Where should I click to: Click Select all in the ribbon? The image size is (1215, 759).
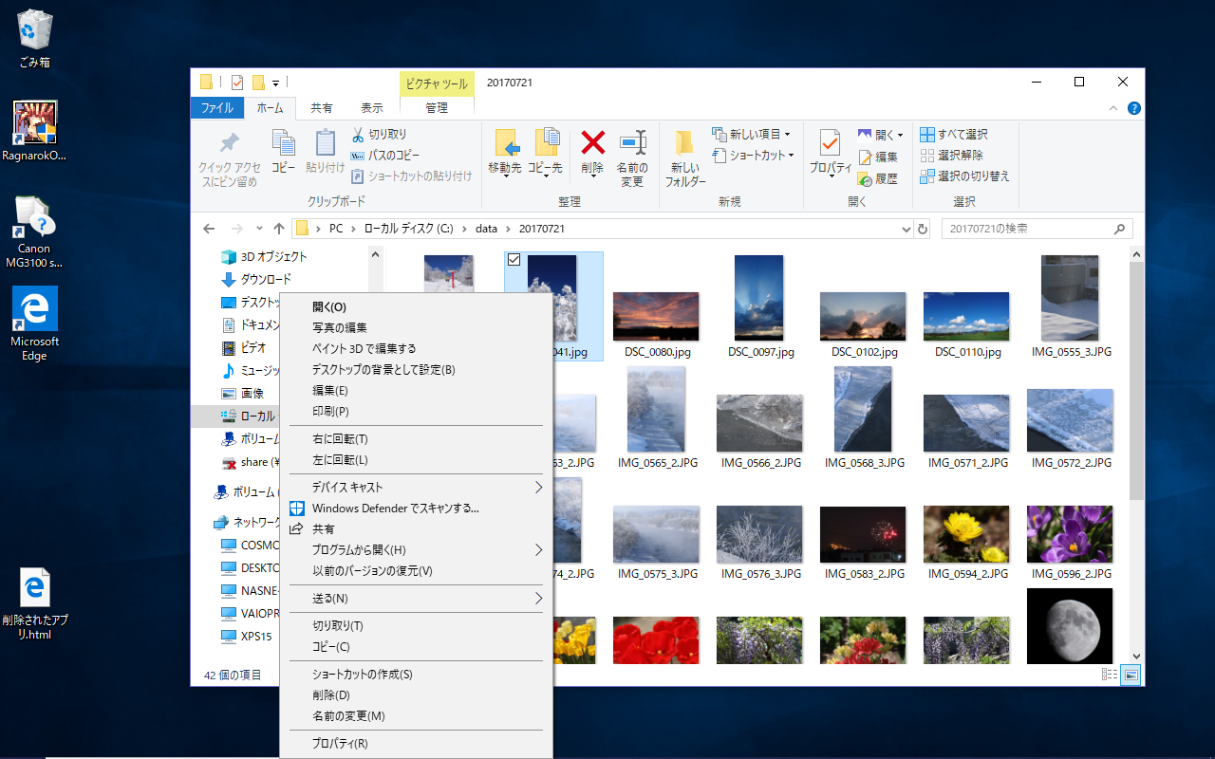click(x=954, y=134)
